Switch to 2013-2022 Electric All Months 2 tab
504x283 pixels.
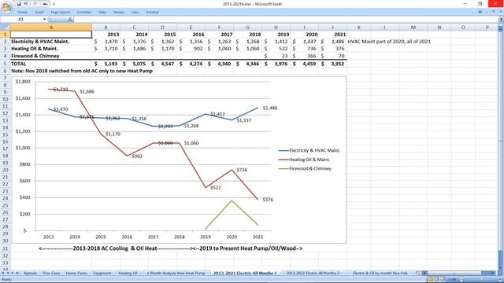[x=313, y=273]
